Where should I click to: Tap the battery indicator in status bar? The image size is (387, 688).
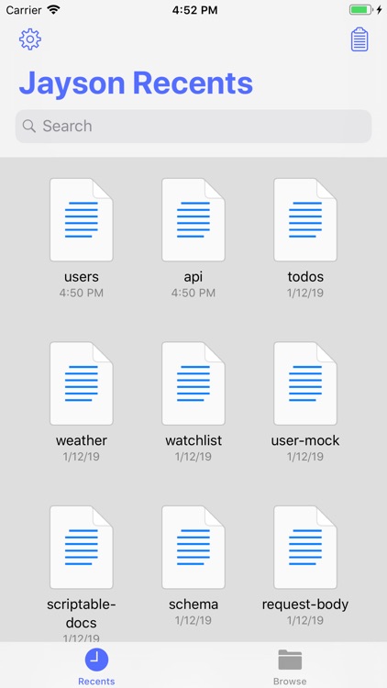click(x=361, y=10)
